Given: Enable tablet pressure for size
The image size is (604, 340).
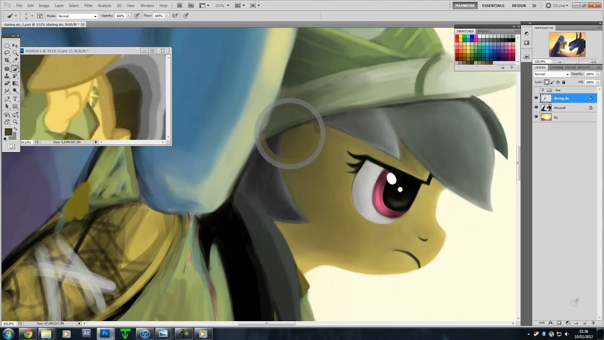Looking at the screenshot, I should coord(185,16).
